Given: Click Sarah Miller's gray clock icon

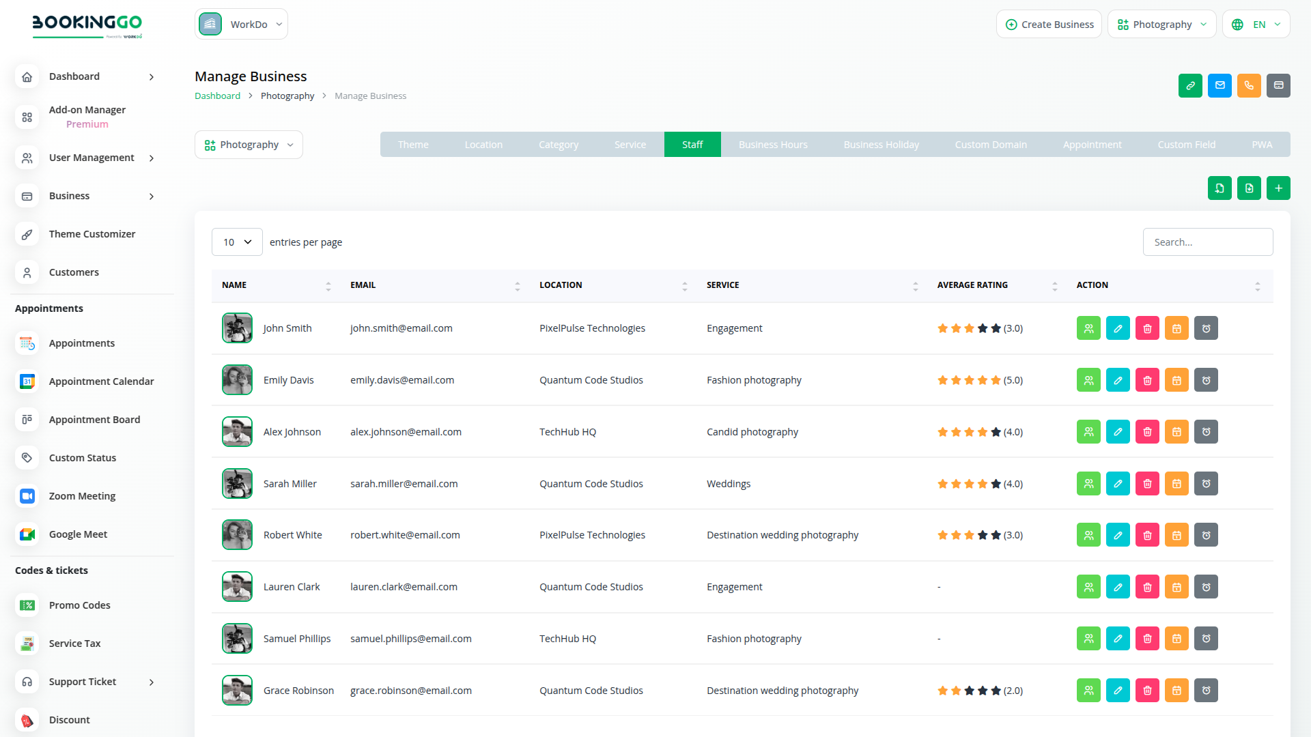Looking at the screenshot, I should coord(1206,484).
